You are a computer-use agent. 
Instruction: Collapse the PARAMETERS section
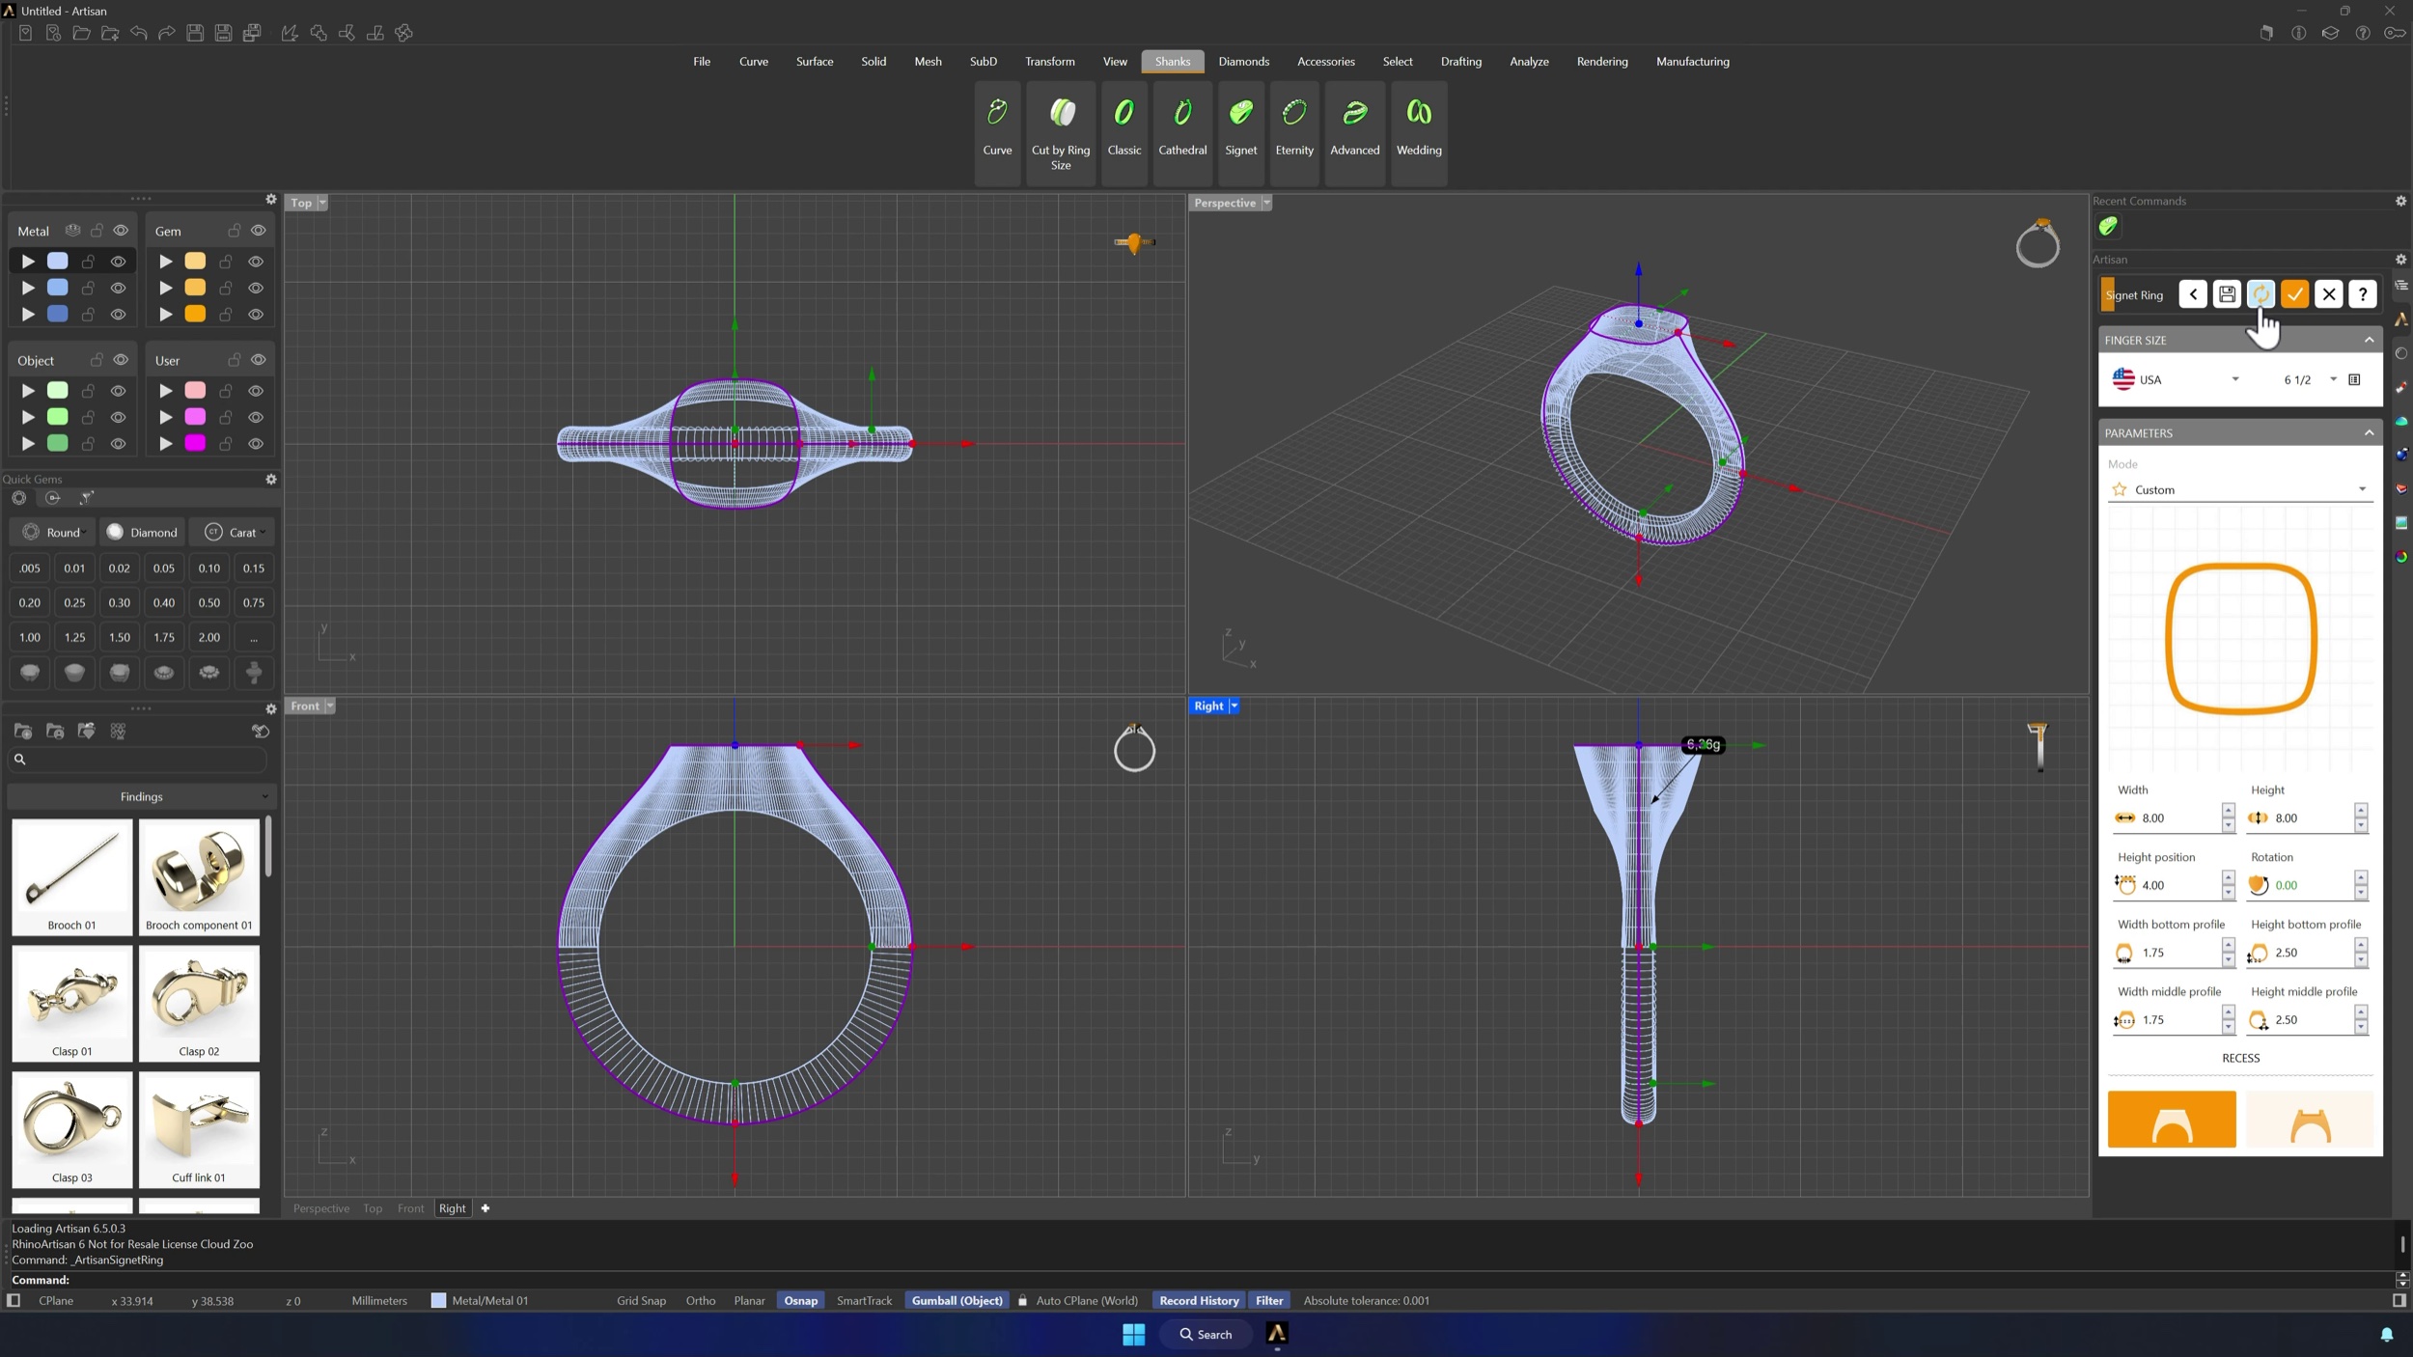tap(2369, 432)
